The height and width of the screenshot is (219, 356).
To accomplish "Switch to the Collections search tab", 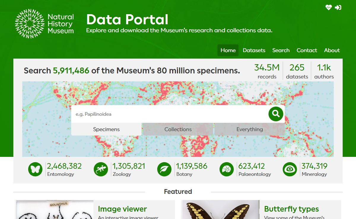I will [x=178, y=129].
